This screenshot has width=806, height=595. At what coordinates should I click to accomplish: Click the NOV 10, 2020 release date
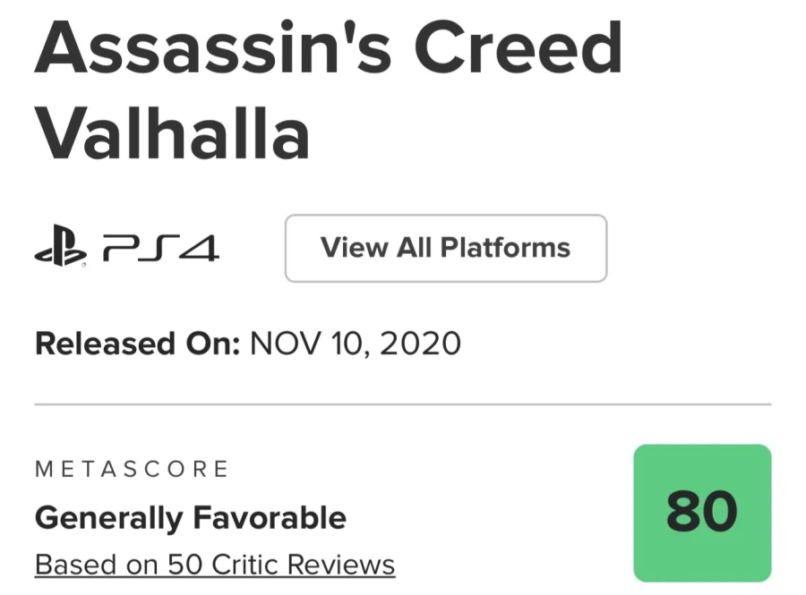(x=355, y=344)
